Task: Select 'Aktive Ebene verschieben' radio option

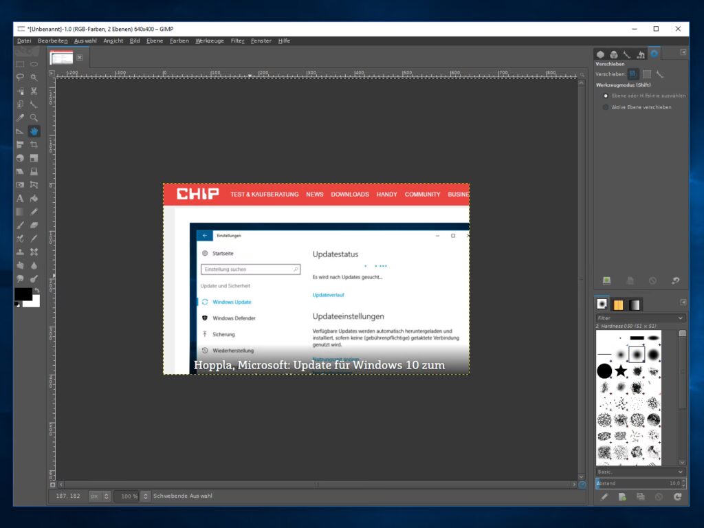Action: 606,107
